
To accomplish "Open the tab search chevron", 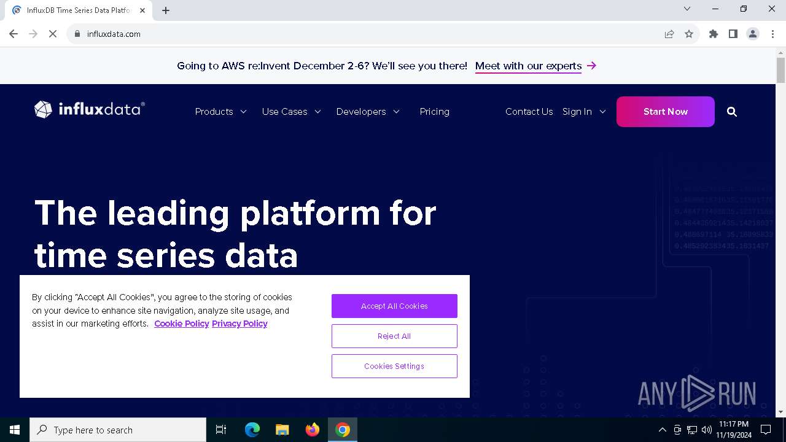I will (687, 9).
